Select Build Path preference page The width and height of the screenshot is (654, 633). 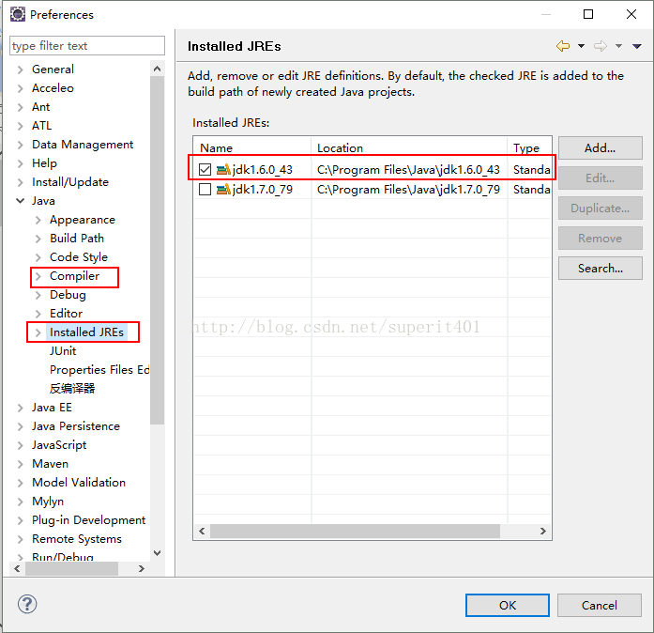[x=77, y=238]
